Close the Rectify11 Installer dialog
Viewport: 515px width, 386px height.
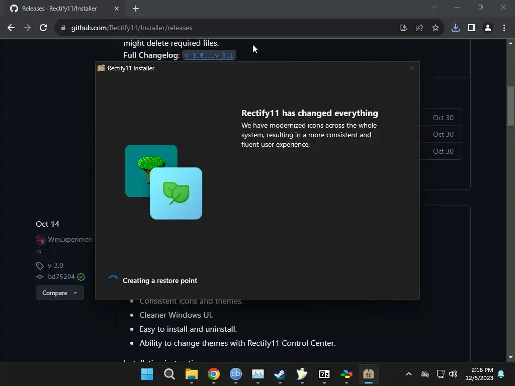(x=412, y=68)
